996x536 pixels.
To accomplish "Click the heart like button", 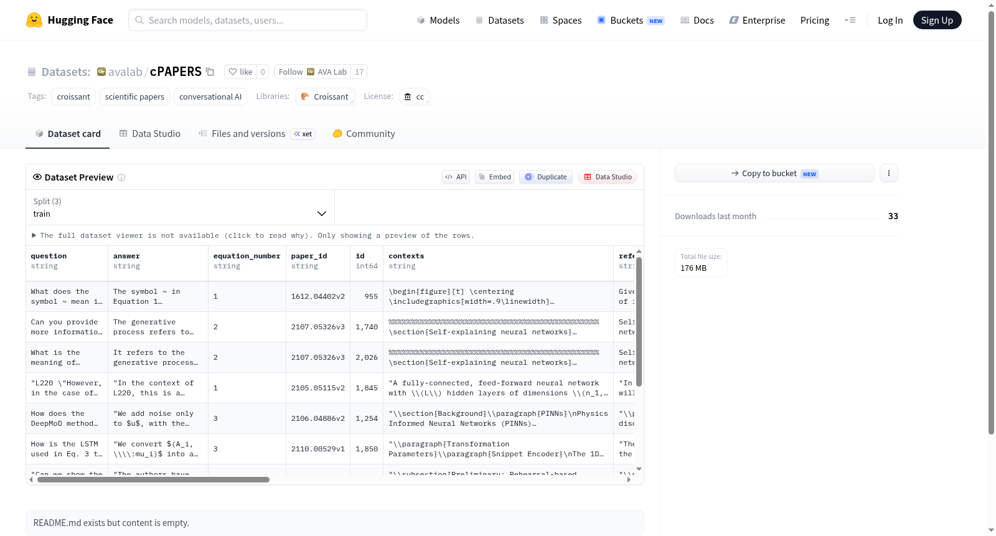I will coord(240,72).
